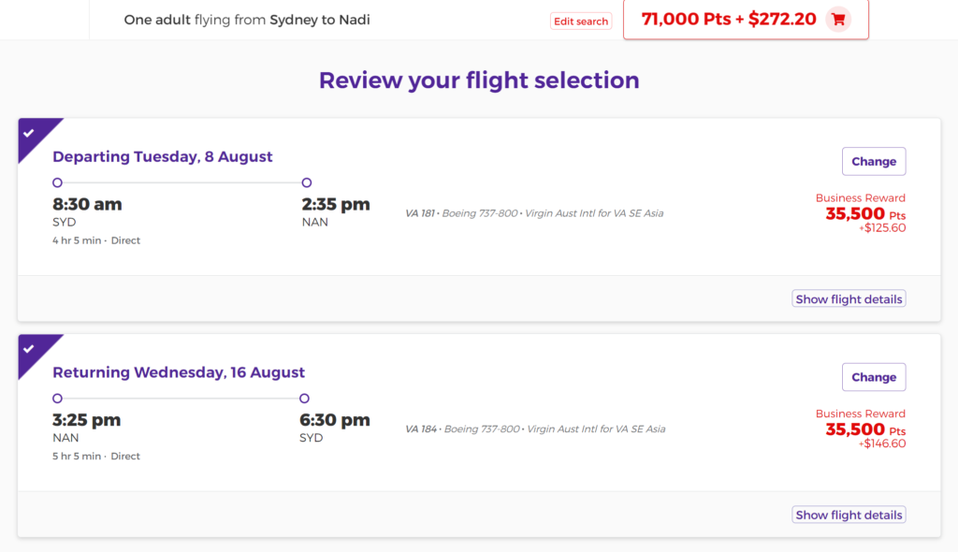958x552 pixels.
Task: Click the Departing Tuesday, 8 August heading
Action: coord(163,156)
